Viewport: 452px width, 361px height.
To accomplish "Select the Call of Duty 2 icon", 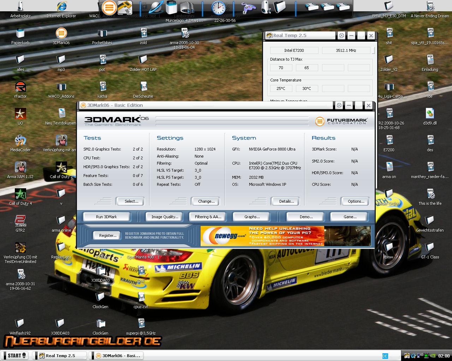I will pyautogui.click(x=61, y=170).
